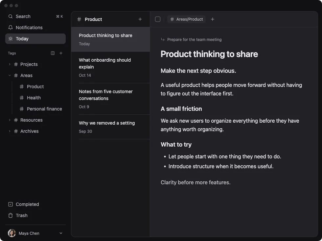
Task: Click the hash icon beside Personal finance
Action: click(22, 109)
